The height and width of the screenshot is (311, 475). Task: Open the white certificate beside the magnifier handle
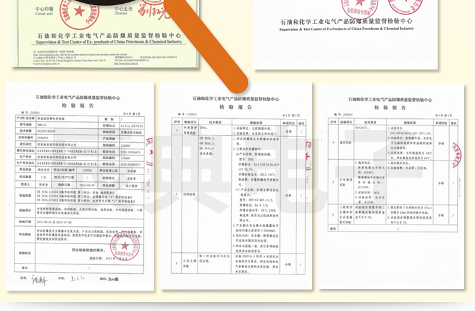coord(346,35)
